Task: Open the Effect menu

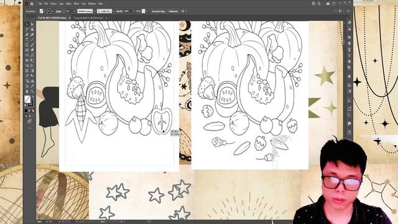Action: pyautogui.click(x=76, y=4)
